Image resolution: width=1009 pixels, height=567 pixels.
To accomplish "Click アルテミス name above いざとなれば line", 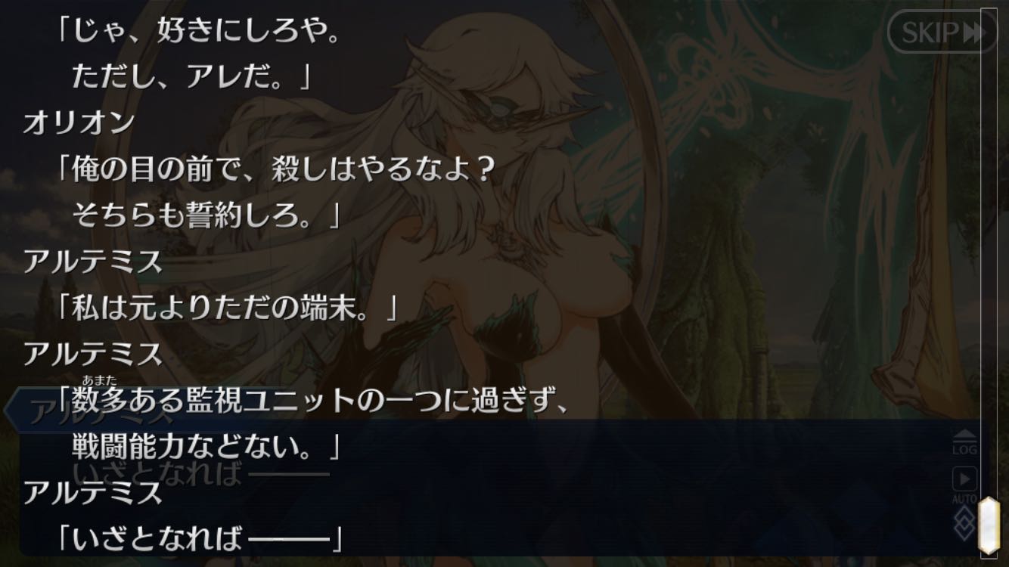I will click(92, 492).
